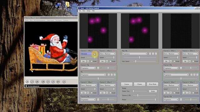Click the left arrow button in Main Mix

click(150, 54)
